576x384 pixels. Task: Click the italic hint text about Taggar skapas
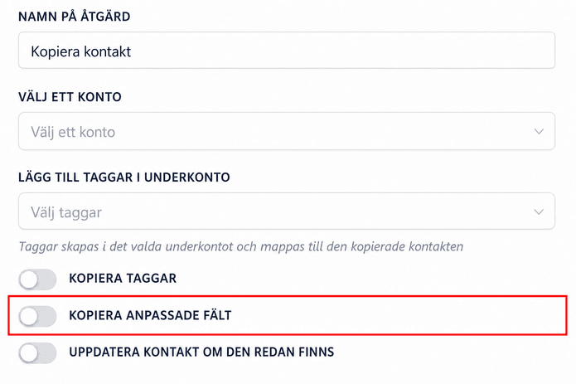pyautogui.click(x=241, y=246)
